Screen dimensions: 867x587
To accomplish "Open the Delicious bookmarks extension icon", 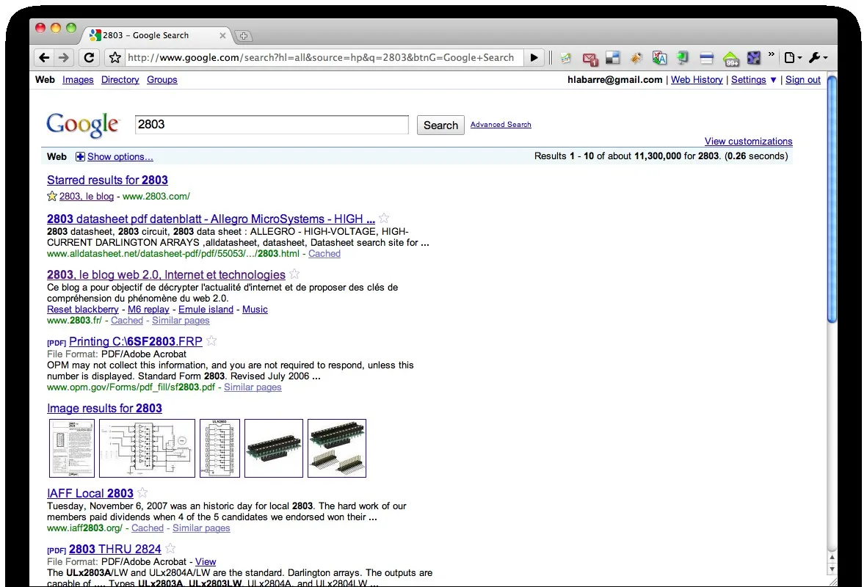I will click(613, 57).
